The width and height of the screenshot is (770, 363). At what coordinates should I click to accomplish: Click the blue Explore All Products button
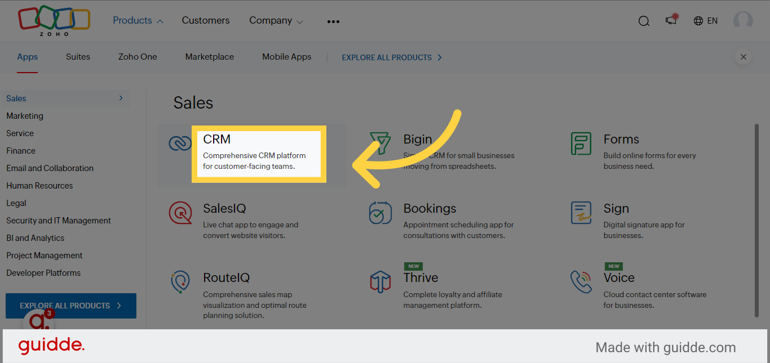(71, 306)
